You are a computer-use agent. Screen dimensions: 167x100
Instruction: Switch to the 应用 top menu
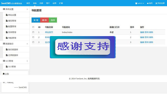pyautogui.click(x=54, y=3)
